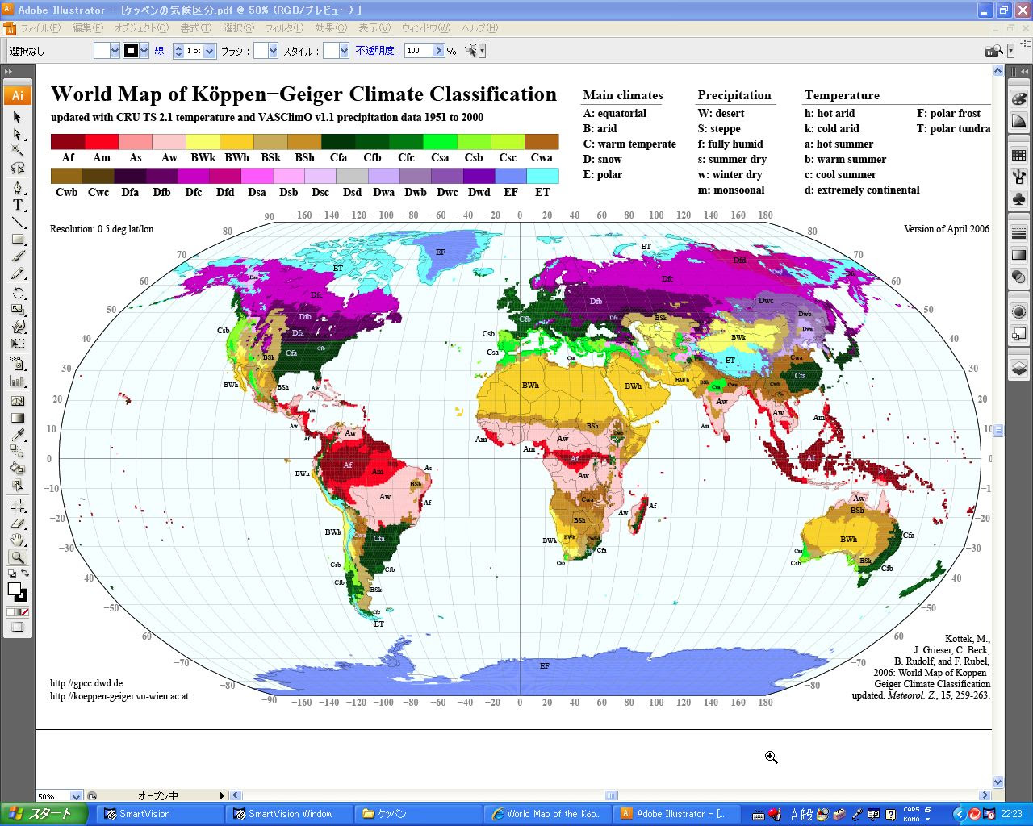The height and width of the screenshot is (826, 1033).
Task: Select the Blend tool
Action: (18, 452)
